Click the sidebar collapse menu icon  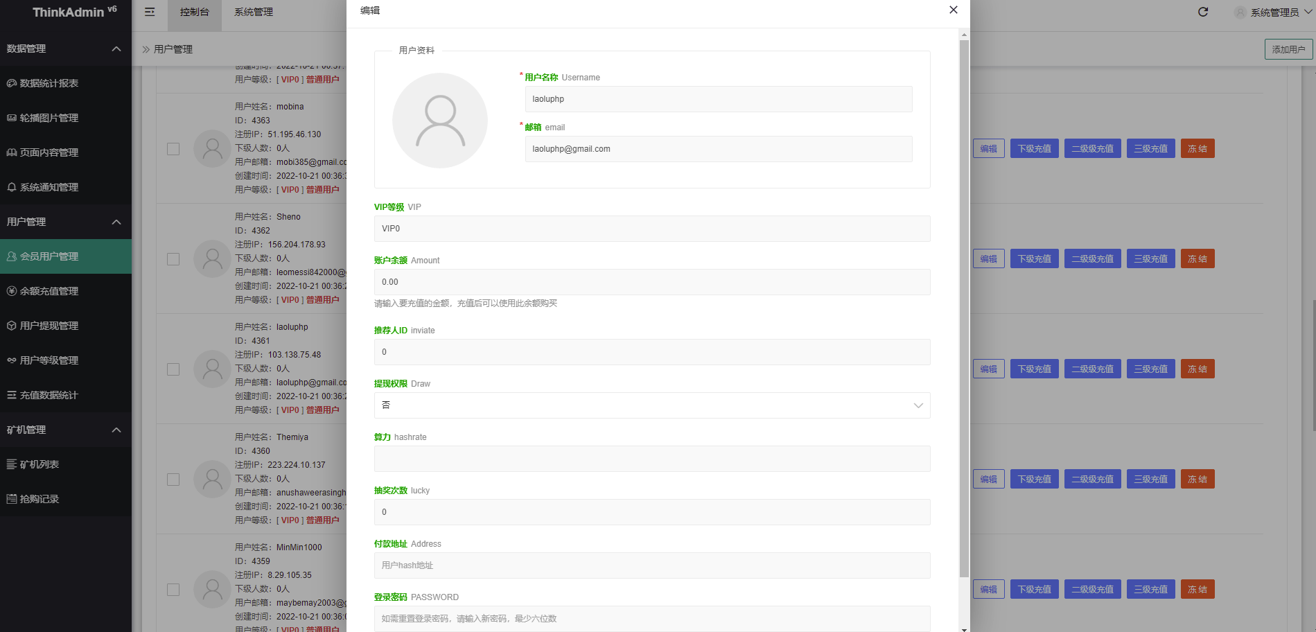click(x=150, y=12)
